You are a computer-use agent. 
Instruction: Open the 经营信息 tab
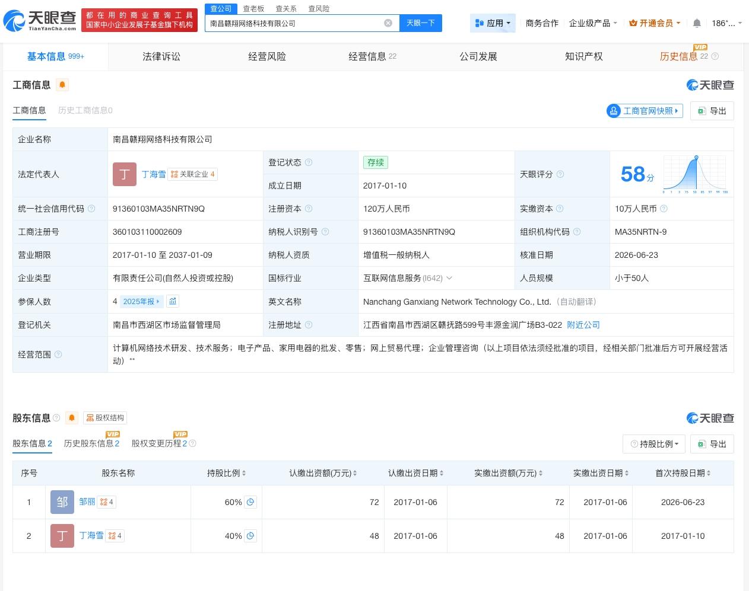(x=373, y=56)
